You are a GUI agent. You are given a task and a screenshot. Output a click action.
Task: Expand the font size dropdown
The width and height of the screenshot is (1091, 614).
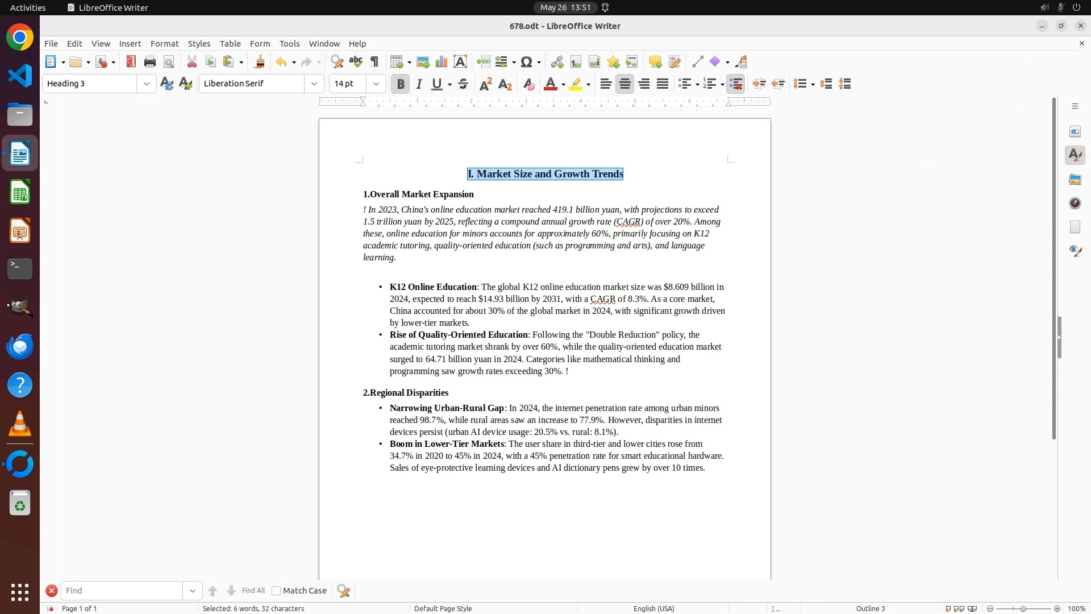tap(376, 84)
